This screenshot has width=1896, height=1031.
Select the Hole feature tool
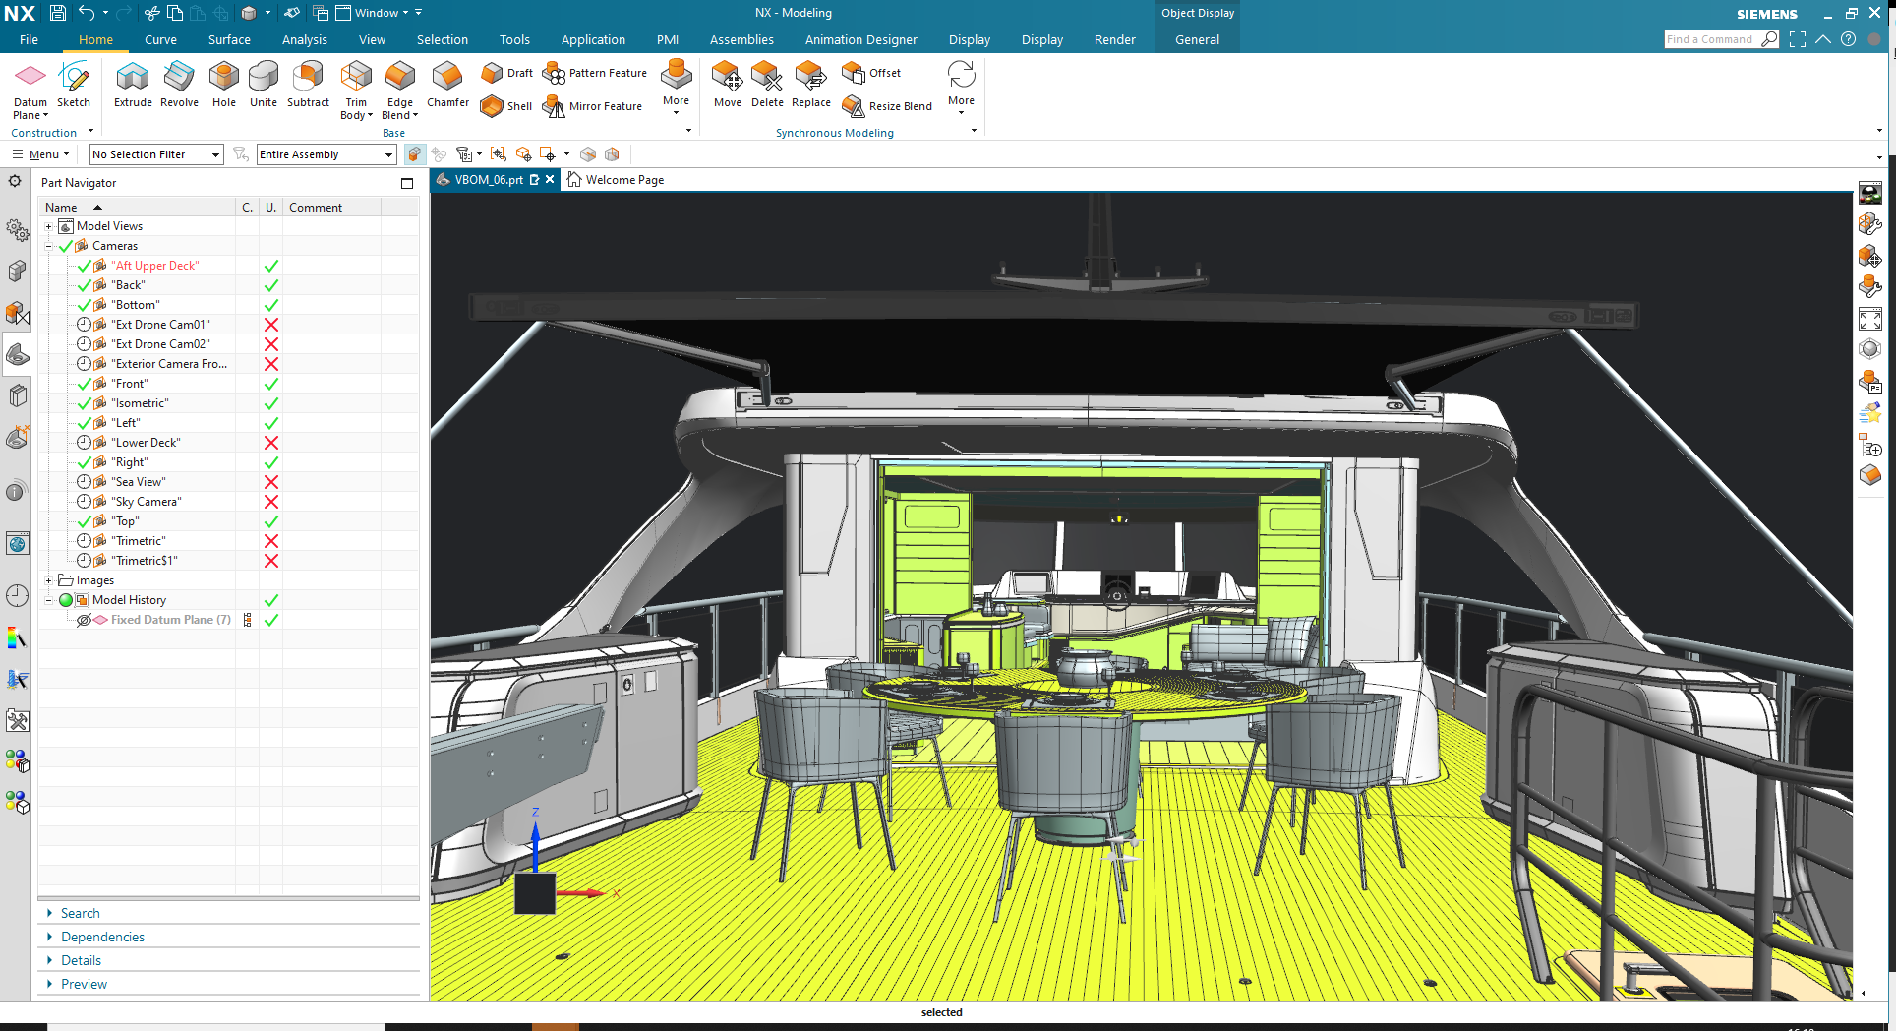(x=224, y=83)
